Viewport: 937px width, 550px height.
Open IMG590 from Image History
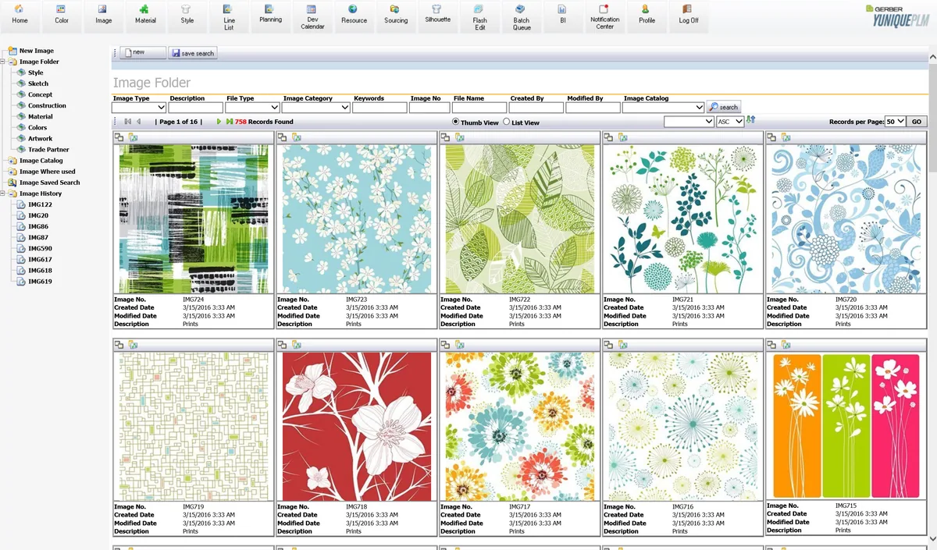coord(40,248)
